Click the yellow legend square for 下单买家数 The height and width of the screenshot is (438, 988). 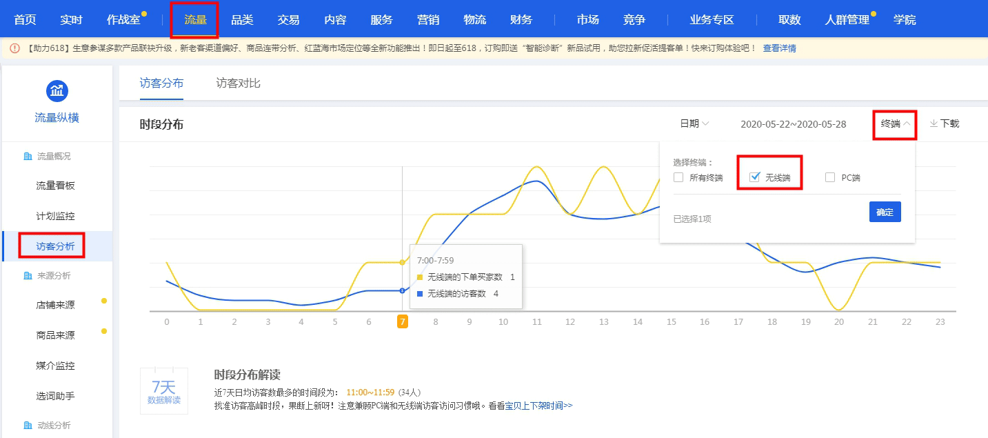coord(420,277)
